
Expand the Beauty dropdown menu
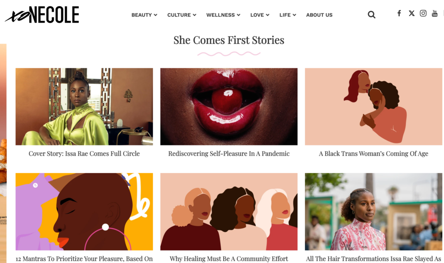(144, 15)
